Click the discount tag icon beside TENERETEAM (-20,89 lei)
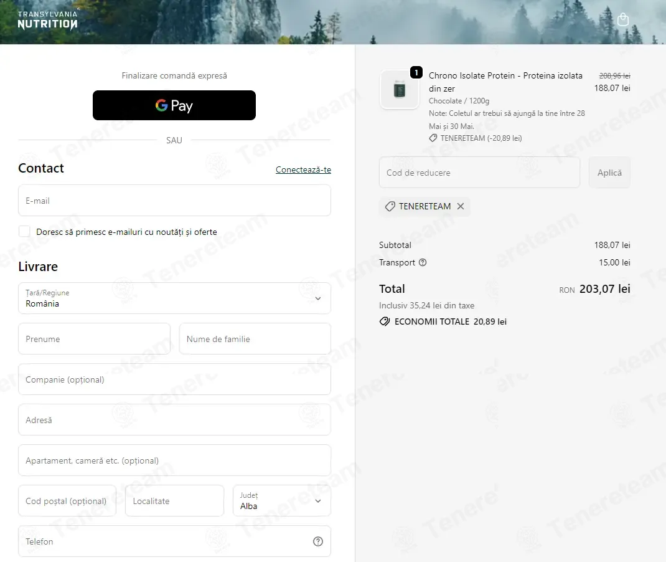The height and width of the screenshot is (562, 666). tap(433, 138)
